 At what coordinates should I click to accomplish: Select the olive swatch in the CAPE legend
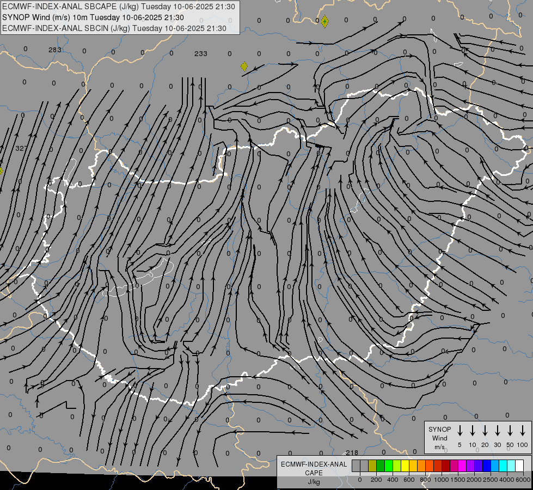coord(372,465)
